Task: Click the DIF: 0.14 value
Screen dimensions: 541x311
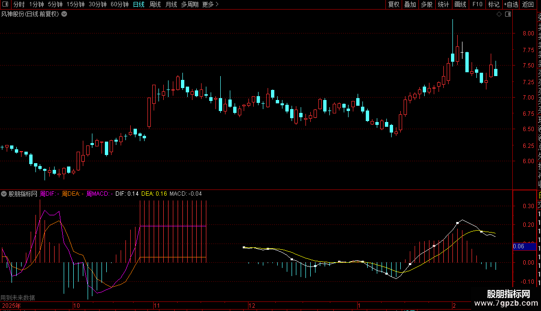Action: [x=127, y=194]
